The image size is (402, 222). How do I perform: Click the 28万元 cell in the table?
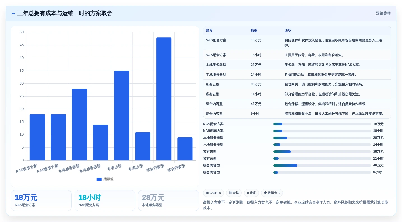256,65
